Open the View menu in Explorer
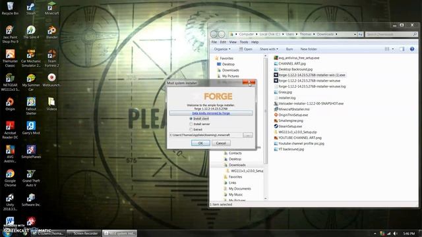 (x=233, y=42)
